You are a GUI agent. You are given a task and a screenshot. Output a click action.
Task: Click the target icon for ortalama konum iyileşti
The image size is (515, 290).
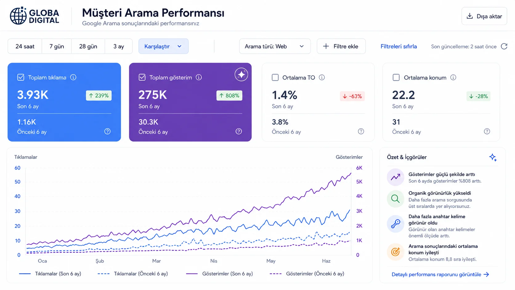(395, 252)
